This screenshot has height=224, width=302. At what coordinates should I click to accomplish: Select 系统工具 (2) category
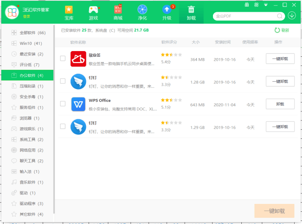click(x=27, y=140)
